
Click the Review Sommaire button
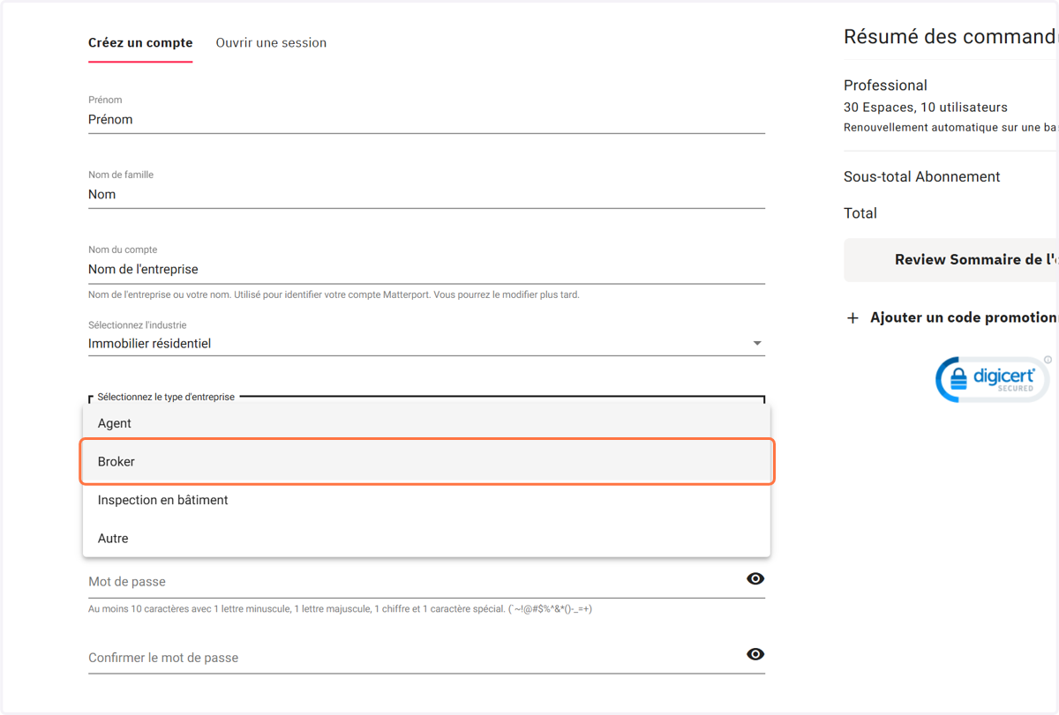[x=951, y=260]
